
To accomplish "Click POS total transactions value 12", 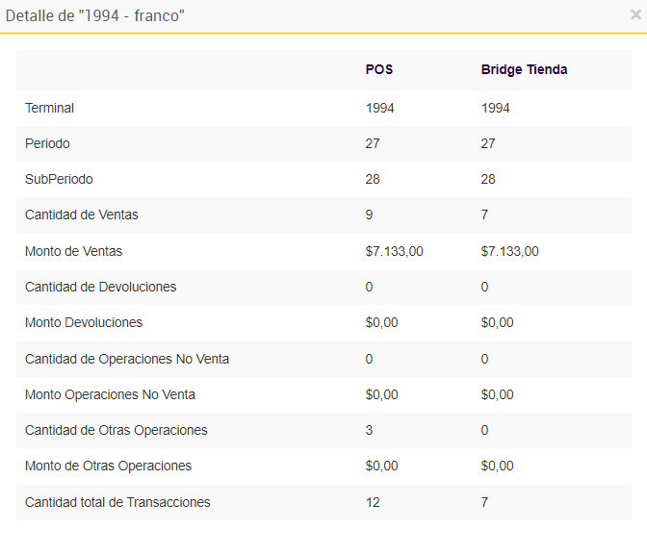I will coord(373,502).
